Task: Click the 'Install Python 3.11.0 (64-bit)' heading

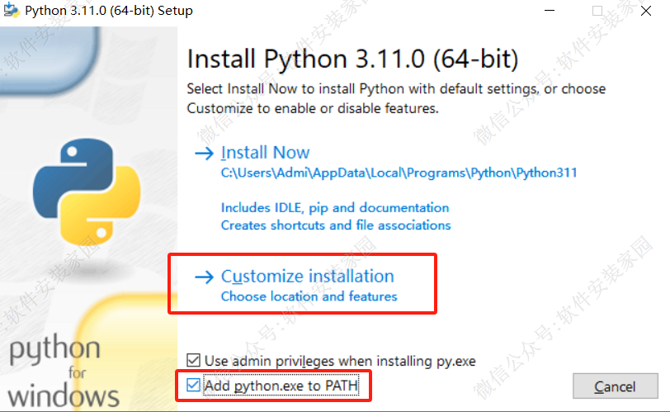Action: (x=352, y=59)
